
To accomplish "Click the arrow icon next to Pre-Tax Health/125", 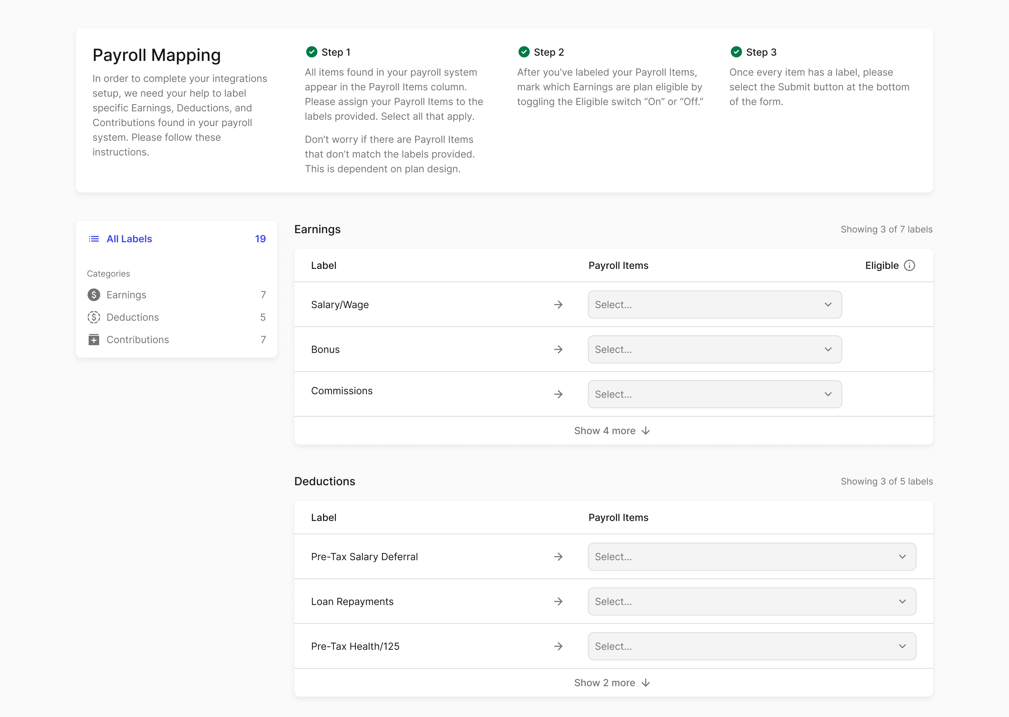I will point(558,646).
